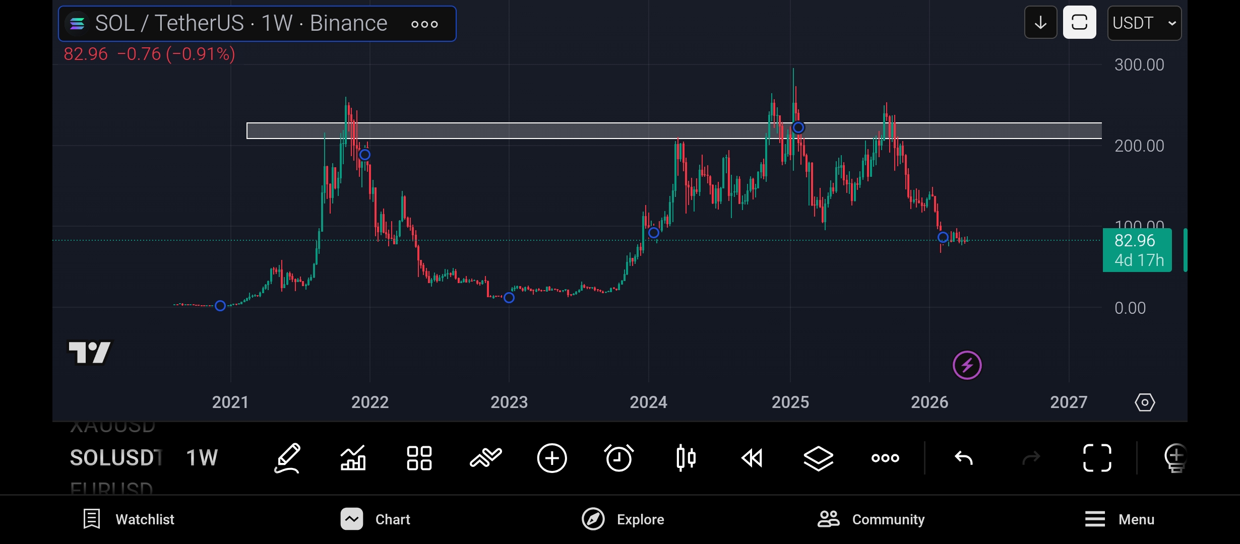Tap the down arrow button at top
The image size is (1240, 544).
point(1041,23)
